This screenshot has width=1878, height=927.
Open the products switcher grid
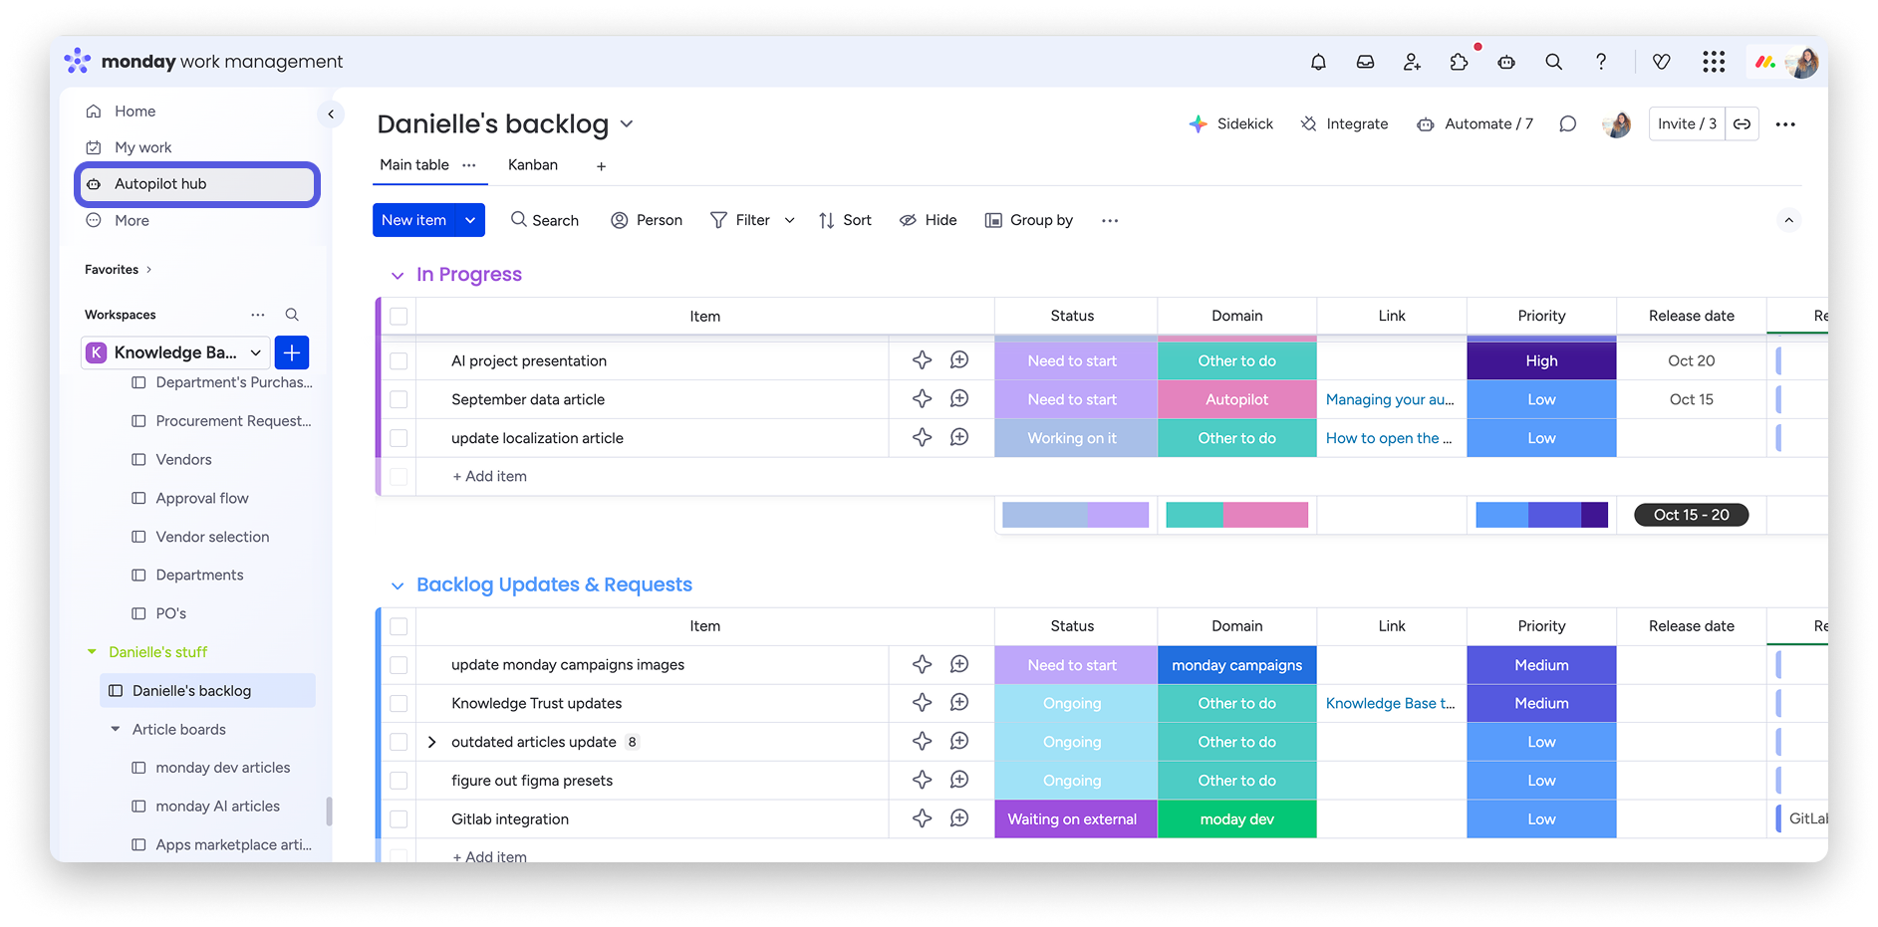(x=1714, y=62)
